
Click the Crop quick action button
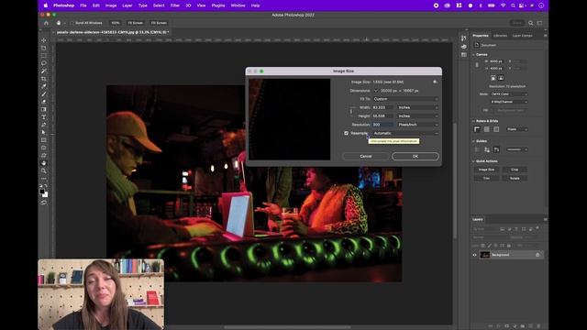[x=515, y=170]
